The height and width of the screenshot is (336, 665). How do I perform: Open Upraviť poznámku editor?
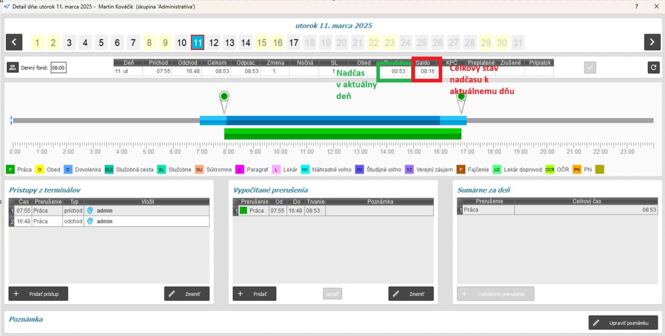(x=623, y=323)
